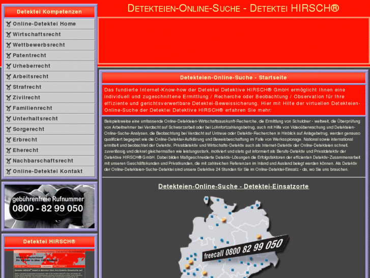Image resolution: width=370 pixels, height=278 pixels.
Task: Click the icon beside Arbeitsrecht
Action: (x=9, y=77)
